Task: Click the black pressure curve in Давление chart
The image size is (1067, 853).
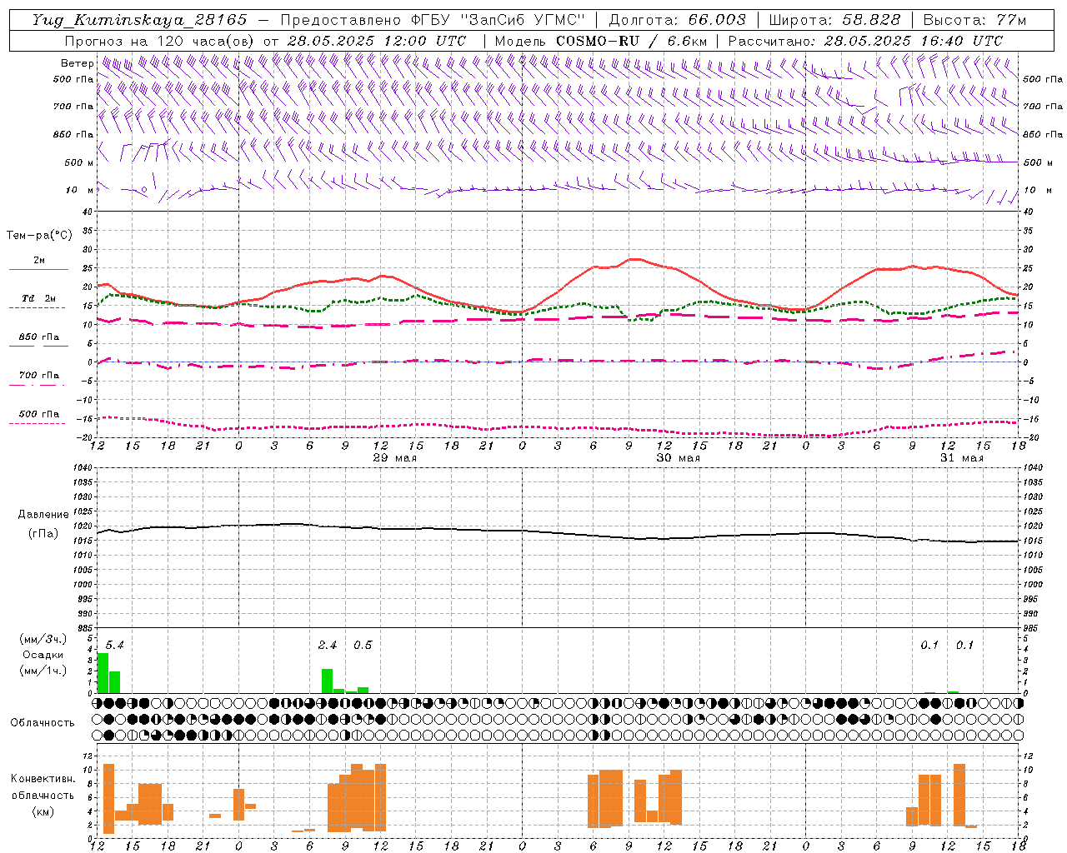Action: tap(558, 532)
